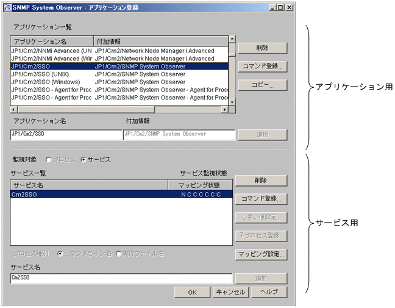
Task: Click the アプリケーション名 input field
Action: tap(66, 135)
